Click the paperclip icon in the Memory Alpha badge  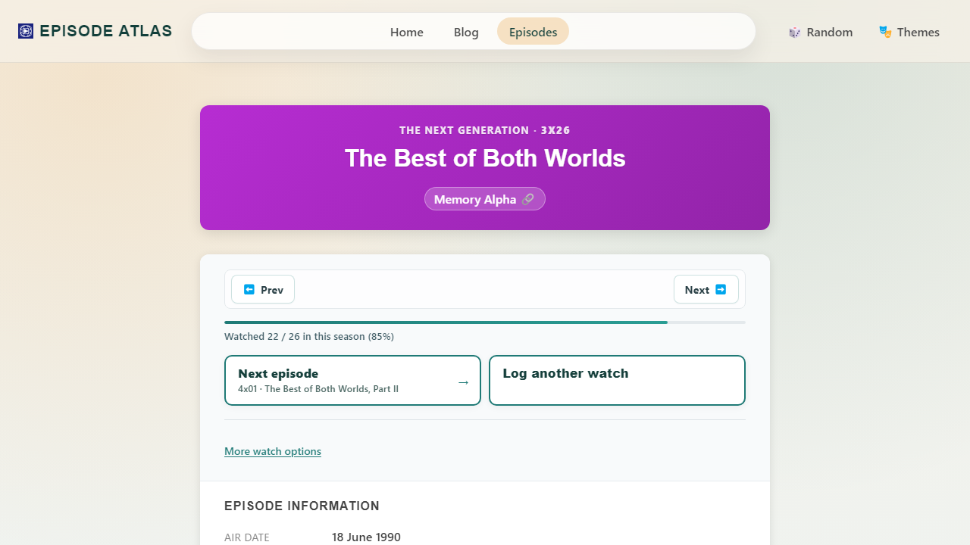point(528,198)
